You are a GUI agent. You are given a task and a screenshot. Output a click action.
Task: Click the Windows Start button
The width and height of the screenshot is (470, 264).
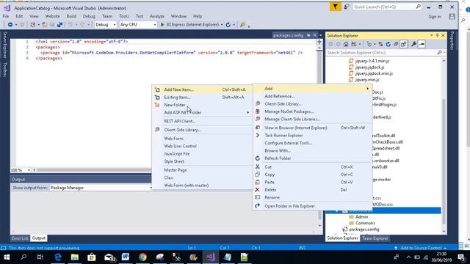coord(7,257)
